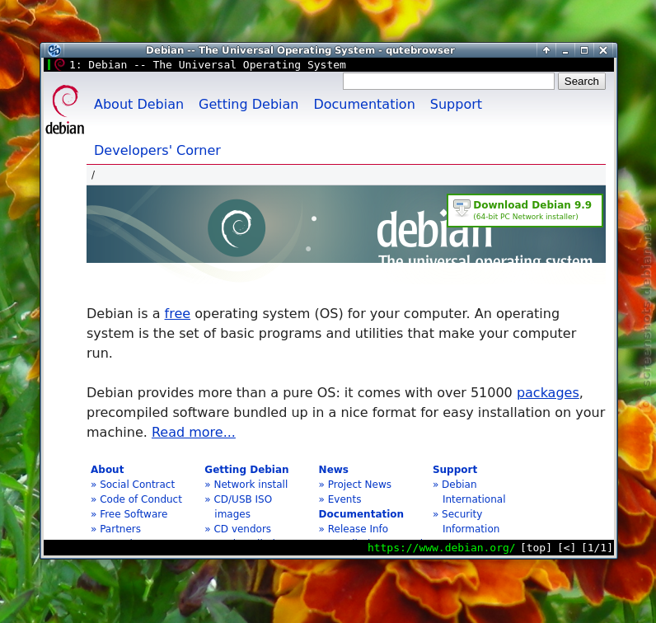The width and height of the screenshot is (656, 623).
Task: Open the About section heading link
Action: point(107,470)
